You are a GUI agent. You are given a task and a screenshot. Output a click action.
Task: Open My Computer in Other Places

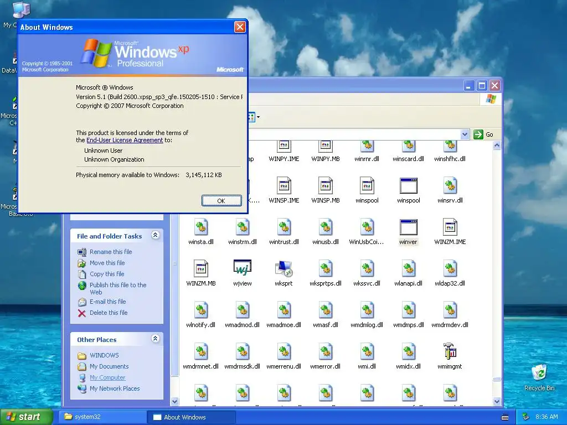(107, 377)
